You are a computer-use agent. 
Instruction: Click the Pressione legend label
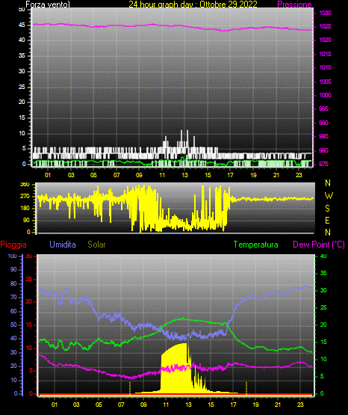[x=294, y=4]
